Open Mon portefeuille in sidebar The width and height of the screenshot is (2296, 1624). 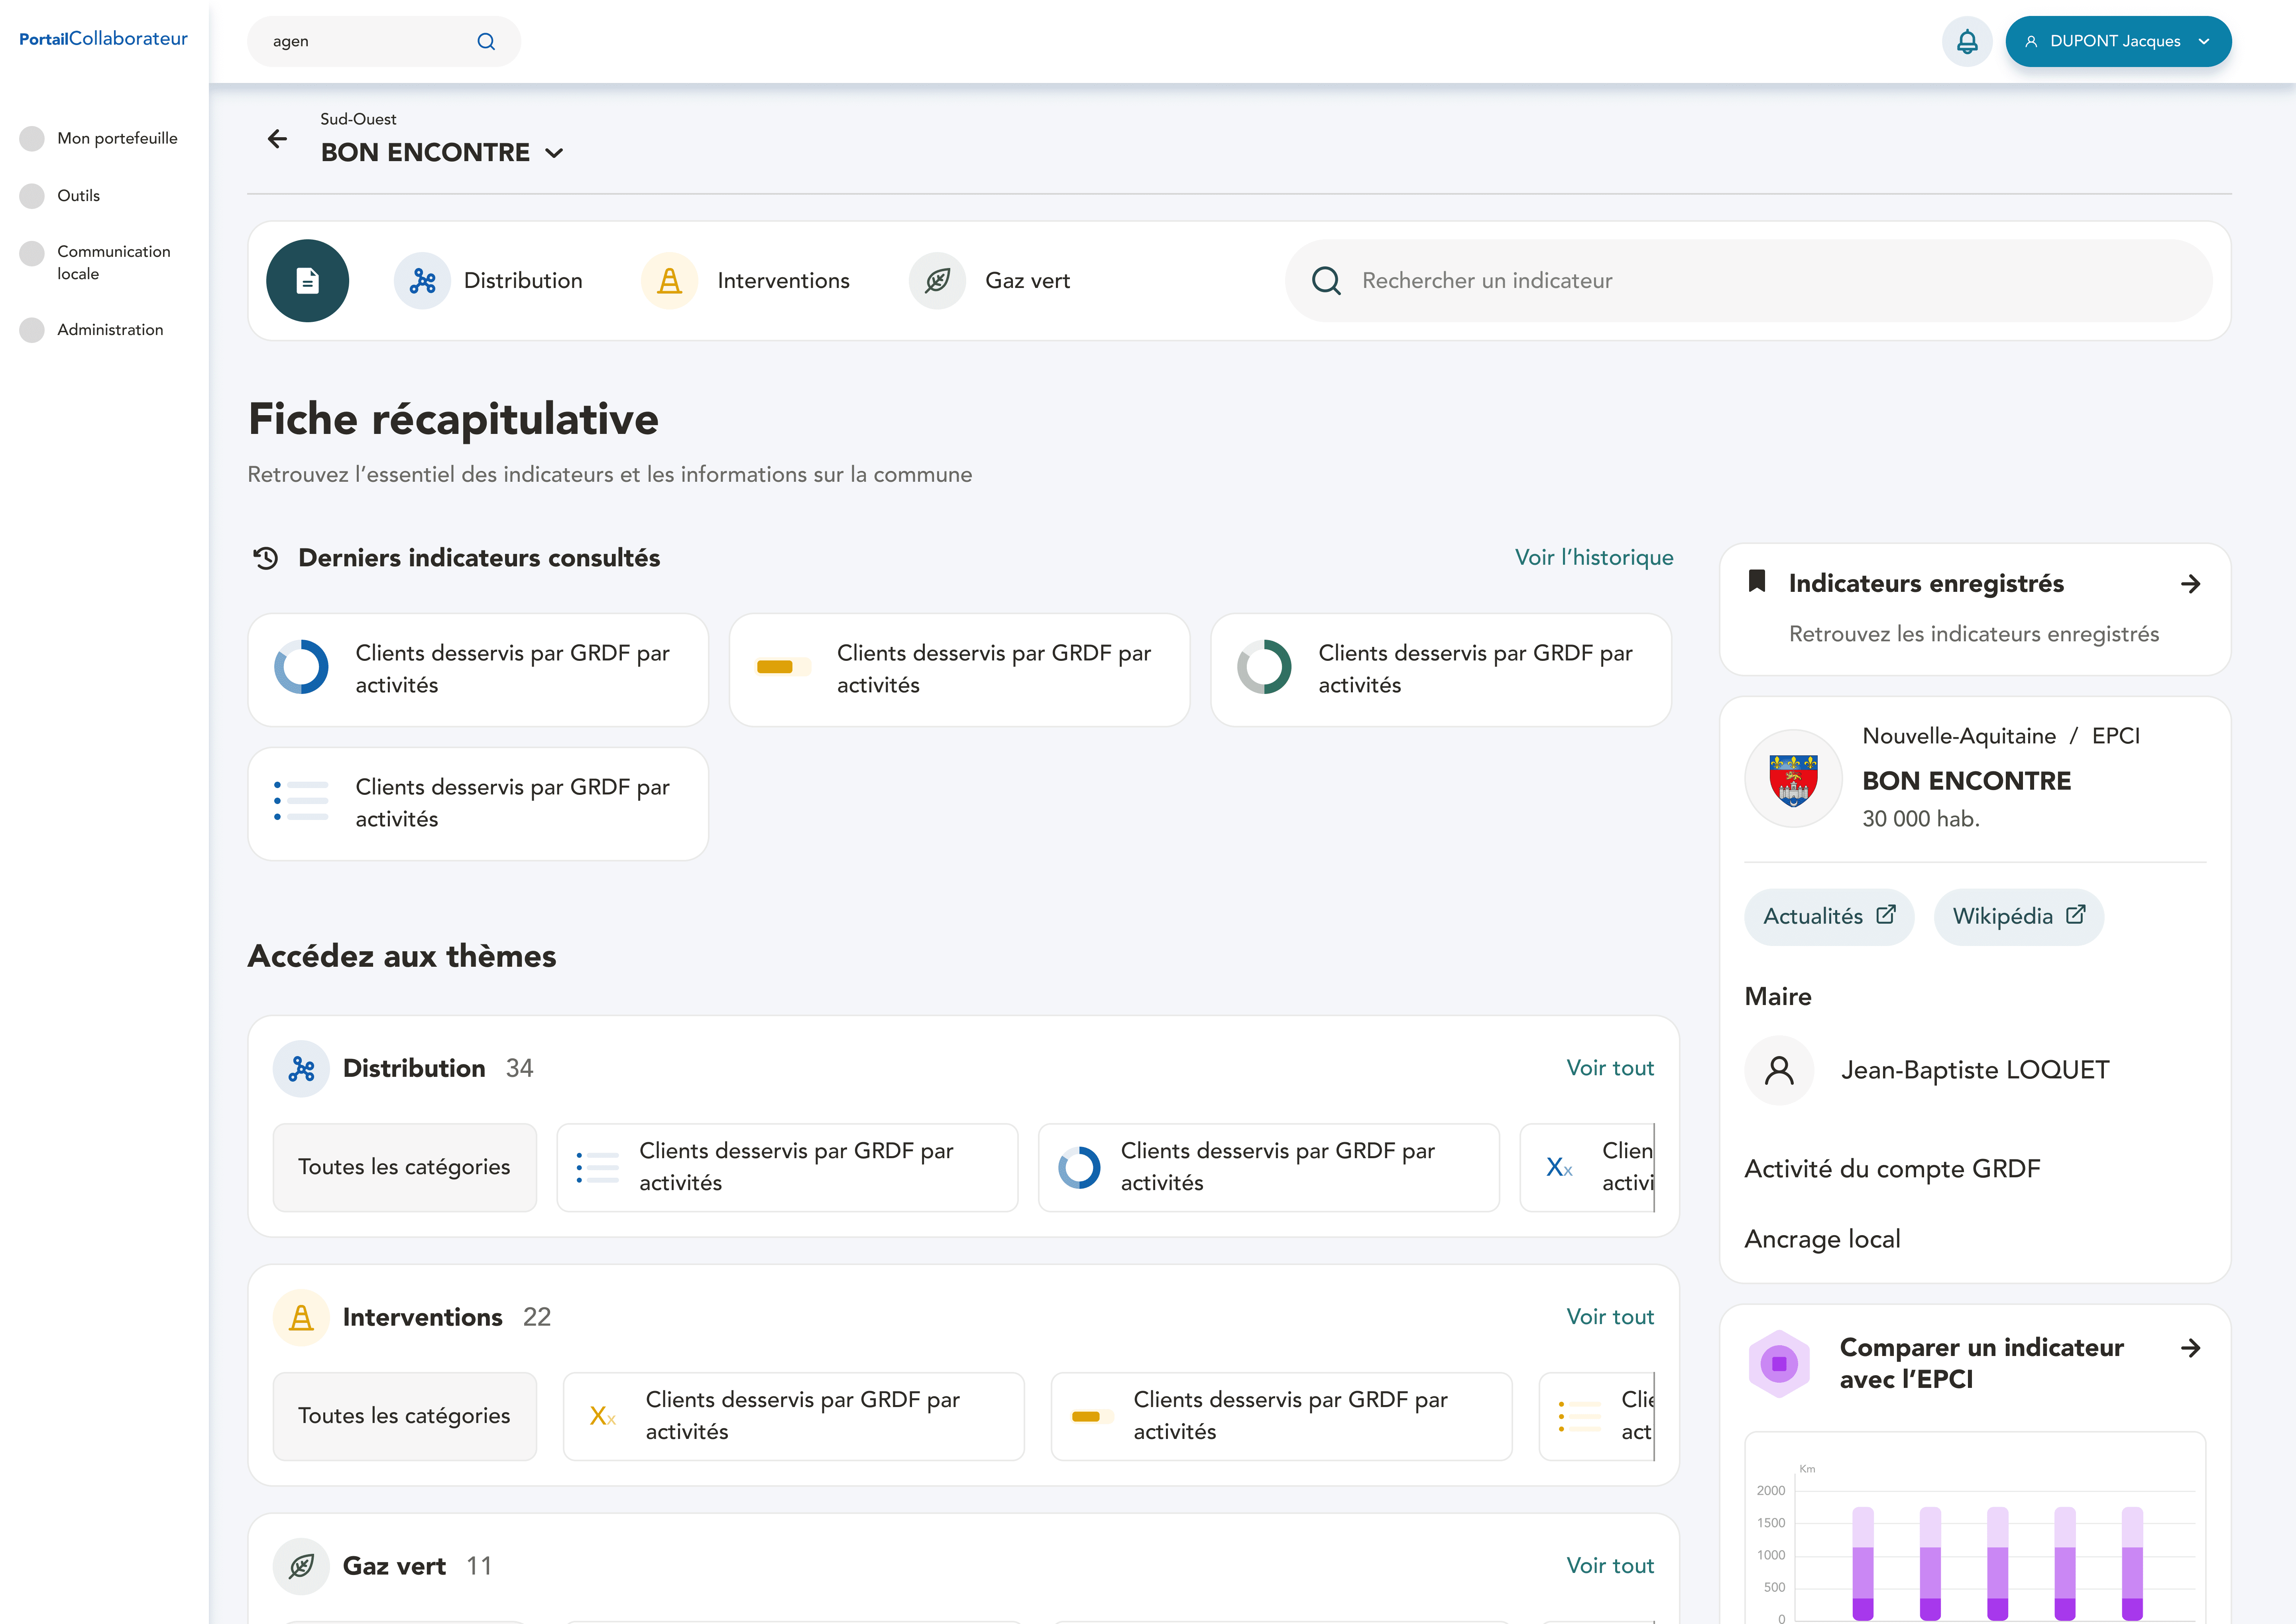(x=117, y=138)
